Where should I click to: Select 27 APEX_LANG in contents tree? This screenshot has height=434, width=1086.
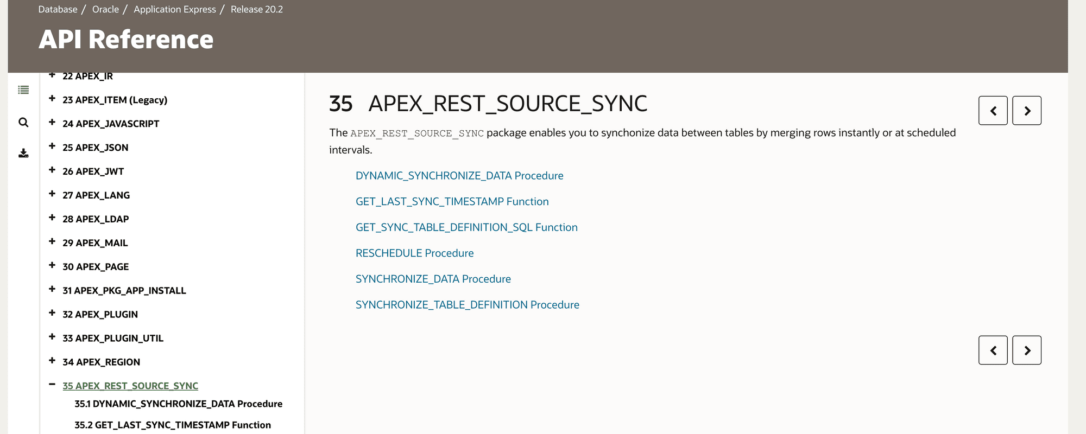96,195
